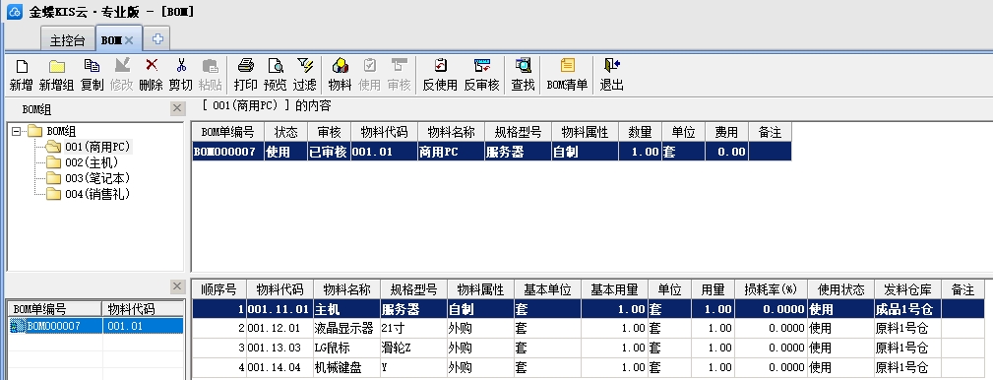Click the 顺序号 column header

(x=219, y=290)
